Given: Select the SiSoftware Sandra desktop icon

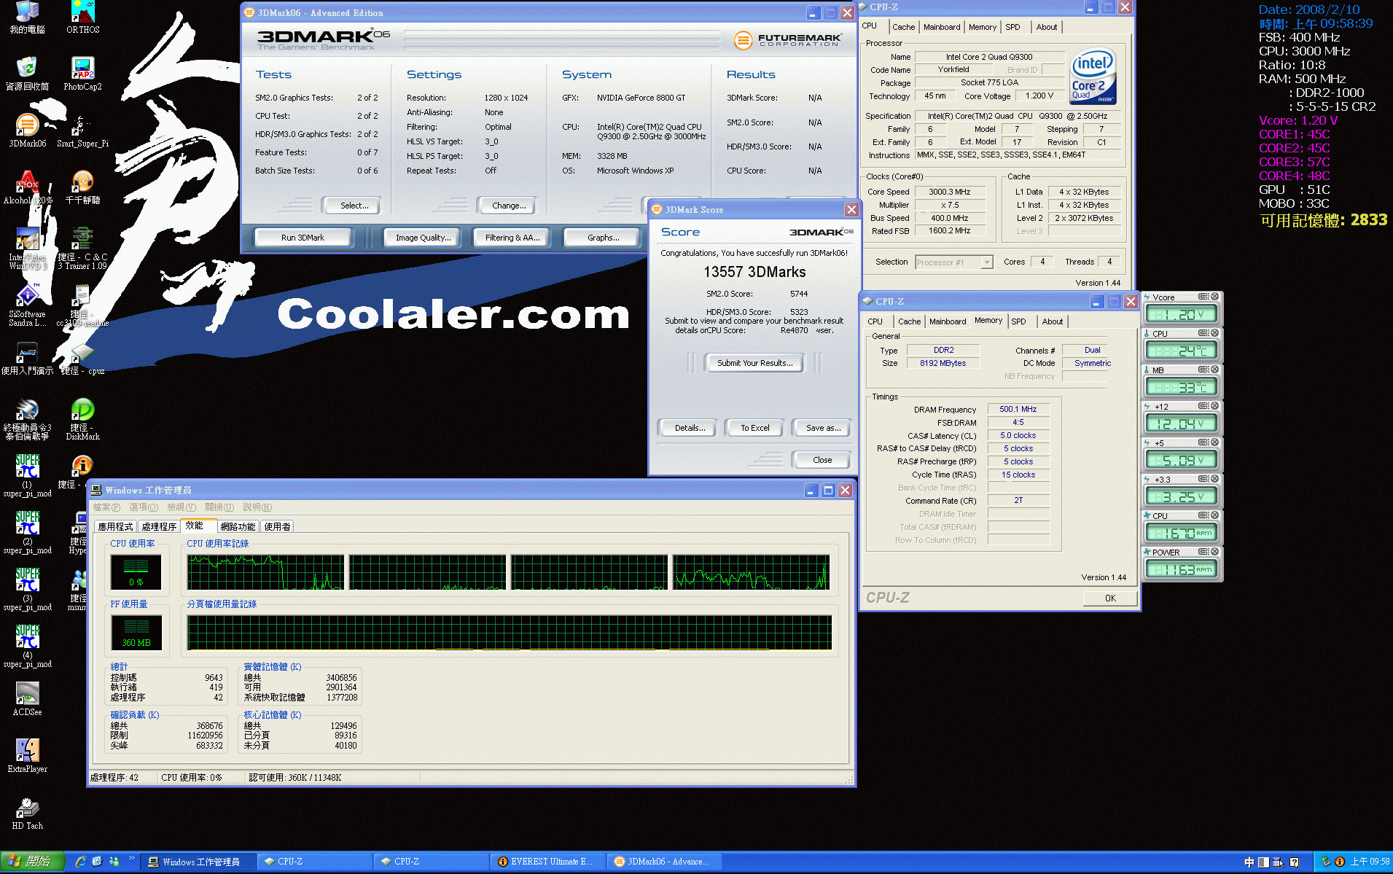Looking at the screenshot, I should pos(27,305).
